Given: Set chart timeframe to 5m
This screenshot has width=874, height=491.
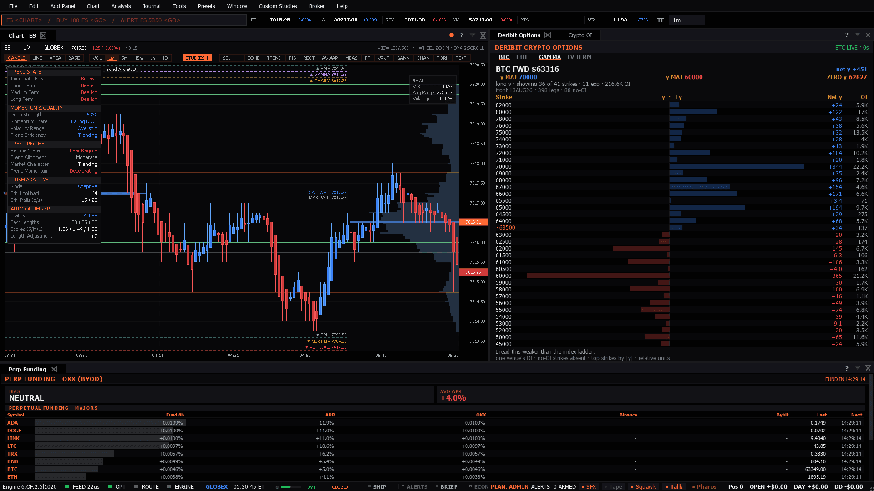Looking at the screenshot, I should click(125, 58).
